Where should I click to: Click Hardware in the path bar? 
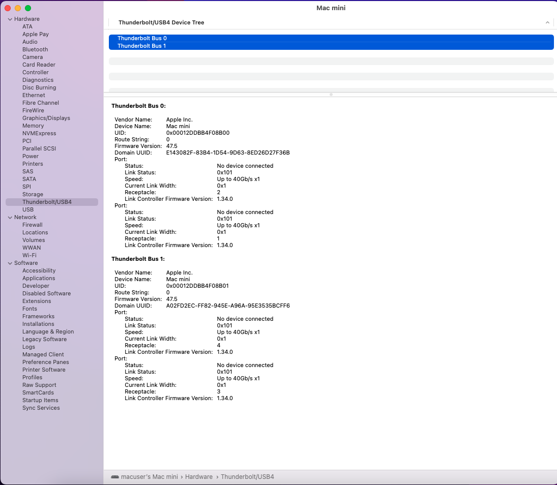[198, 477]
